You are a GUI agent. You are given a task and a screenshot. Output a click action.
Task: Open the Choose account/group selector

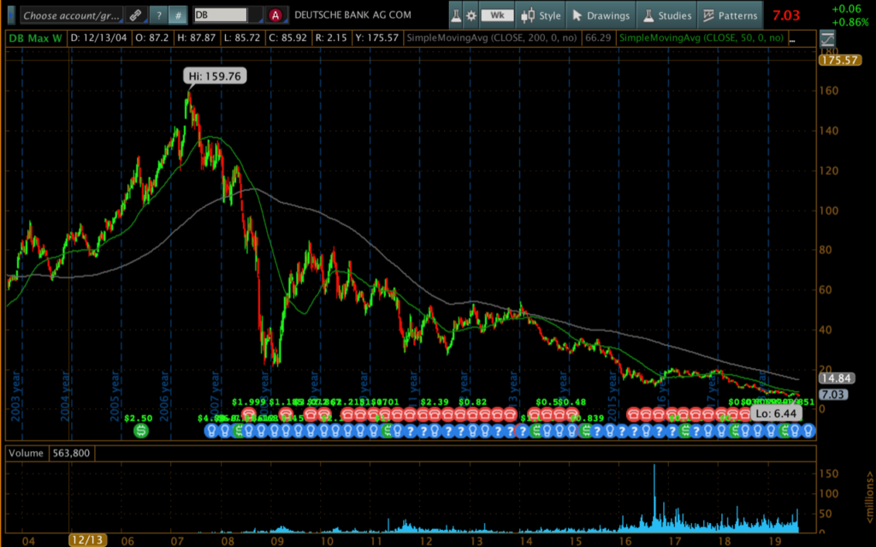71,15
